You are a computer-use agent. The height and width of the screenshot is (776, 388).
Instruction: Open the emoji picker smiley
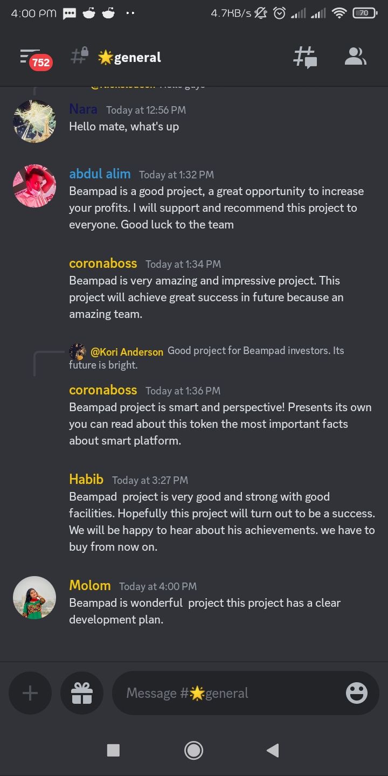point(356,693)
